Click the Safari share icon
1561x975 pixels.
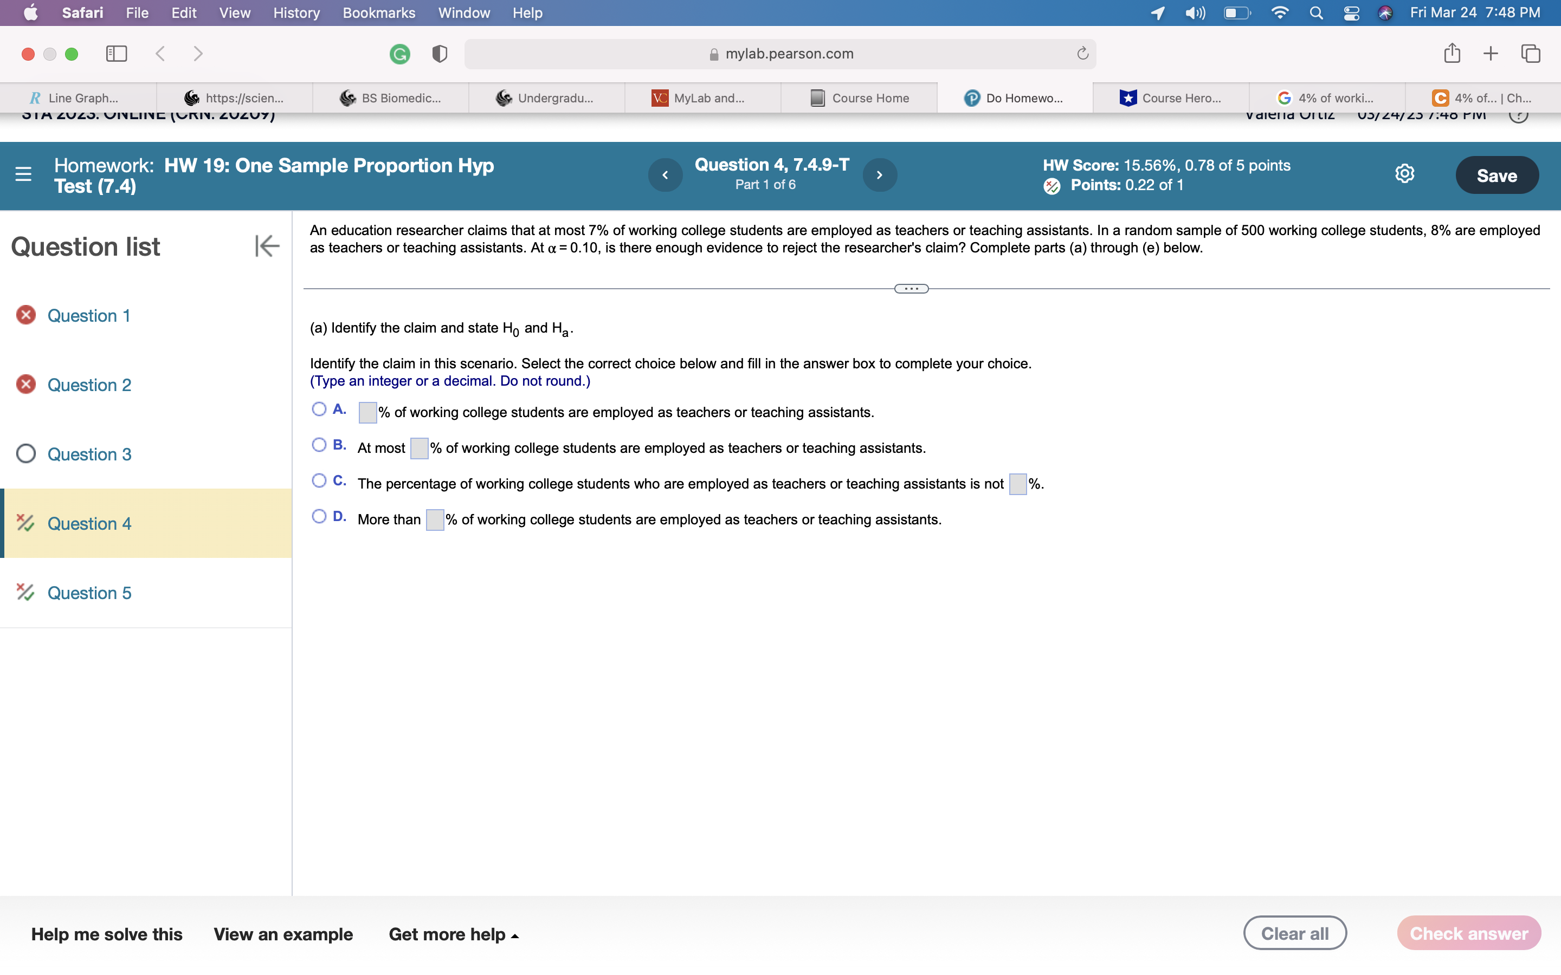pos(1452,54)
